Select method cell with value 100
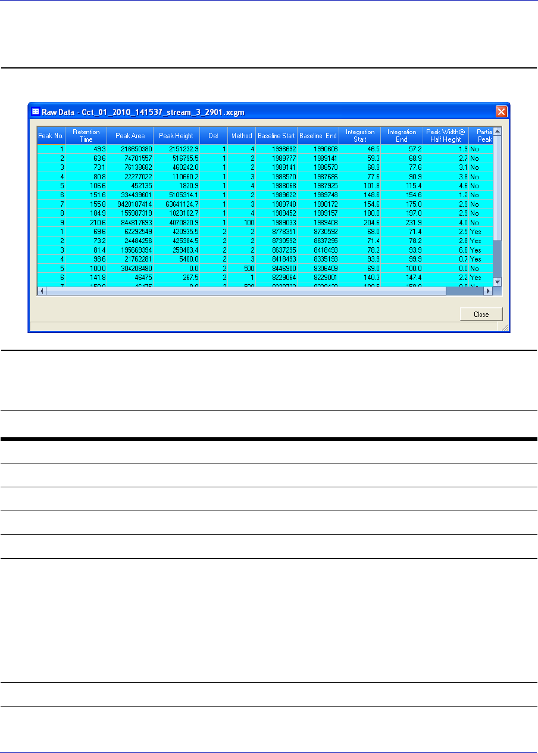Viewport: 538px width, 753px height. pos(242,223)
